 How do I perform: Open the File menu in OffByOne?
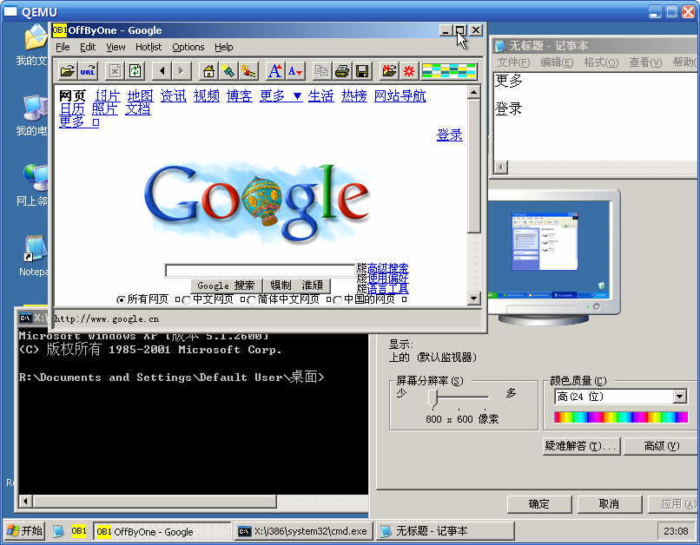point(63,47)
